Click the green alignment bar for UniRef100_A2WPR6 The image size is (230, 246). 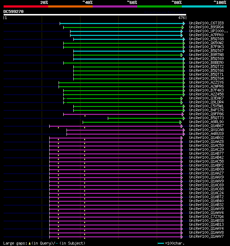coord(121,87)
